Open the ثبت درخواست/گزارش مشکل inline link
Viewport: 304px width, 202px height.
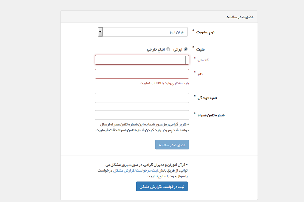click(135, 171)
